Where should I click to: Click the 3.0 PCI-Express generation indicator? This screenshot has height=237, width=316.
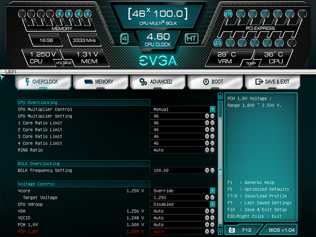(218, 43)
